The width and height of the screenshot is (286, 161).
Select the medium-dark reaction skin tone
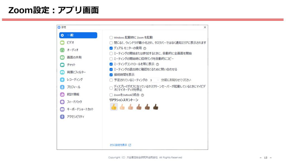pyautogui.click(x=147, y=107)
